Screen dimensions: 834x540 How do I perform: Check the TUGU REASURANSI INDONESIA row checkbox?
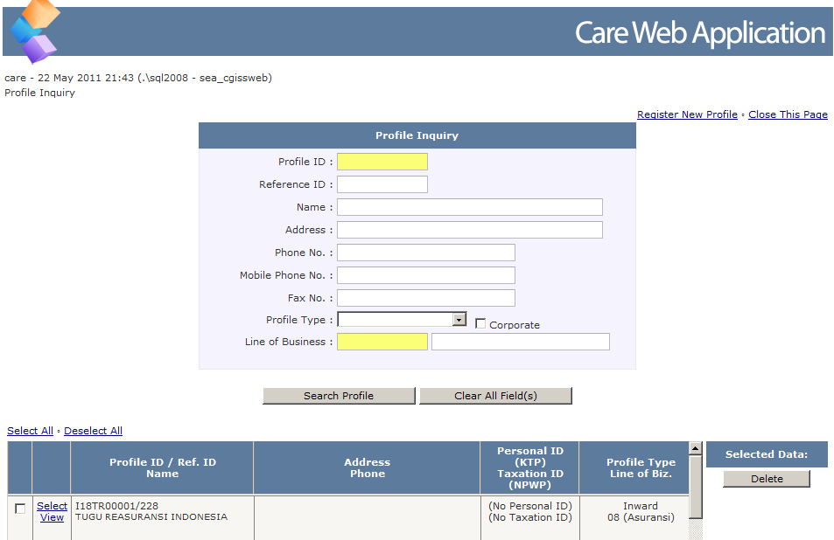click(20, 509)
